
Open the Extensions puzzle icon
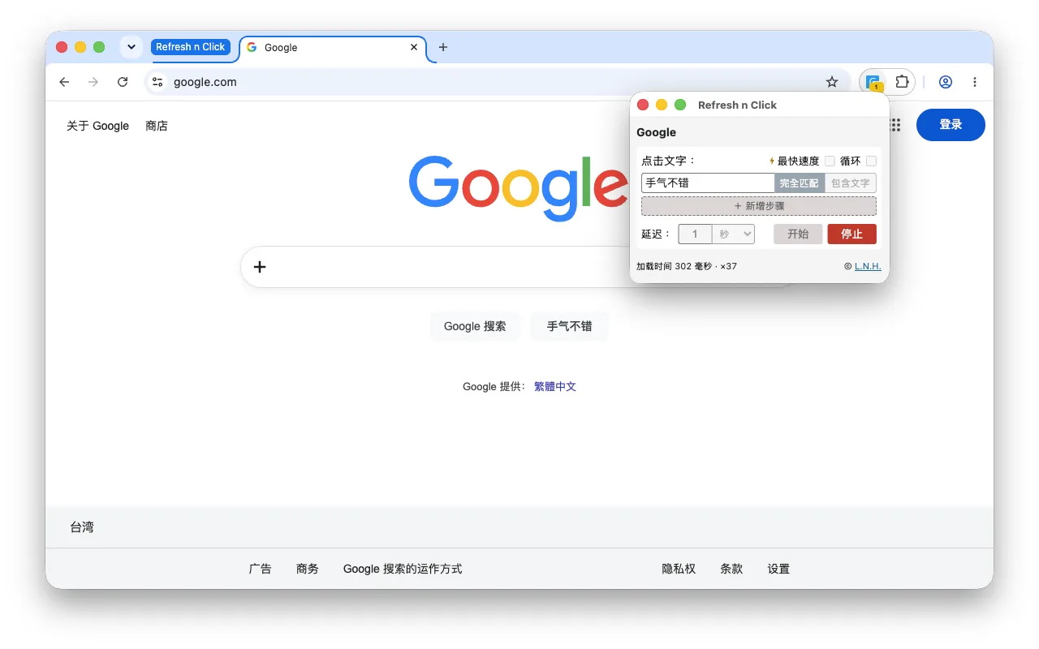pyautogui.click(x=902, y=82)
